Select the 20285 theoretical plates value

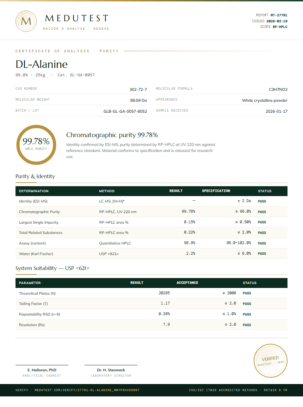[164, 293]
